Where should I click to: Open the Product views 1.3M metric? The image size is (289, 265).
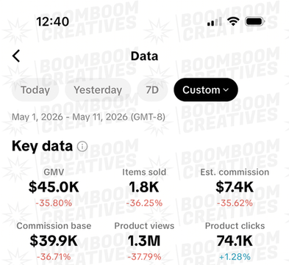pos(144,241)
